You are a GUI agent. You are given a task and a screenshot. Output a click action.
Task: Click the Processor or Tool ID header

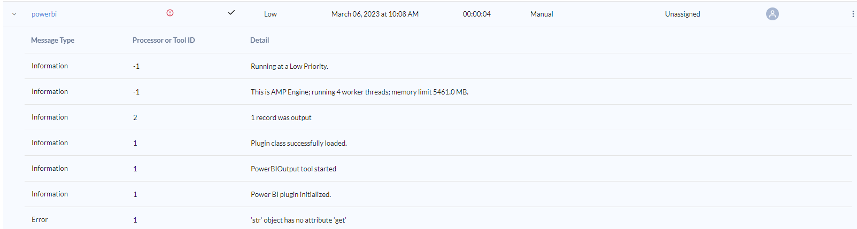(164, 40)
